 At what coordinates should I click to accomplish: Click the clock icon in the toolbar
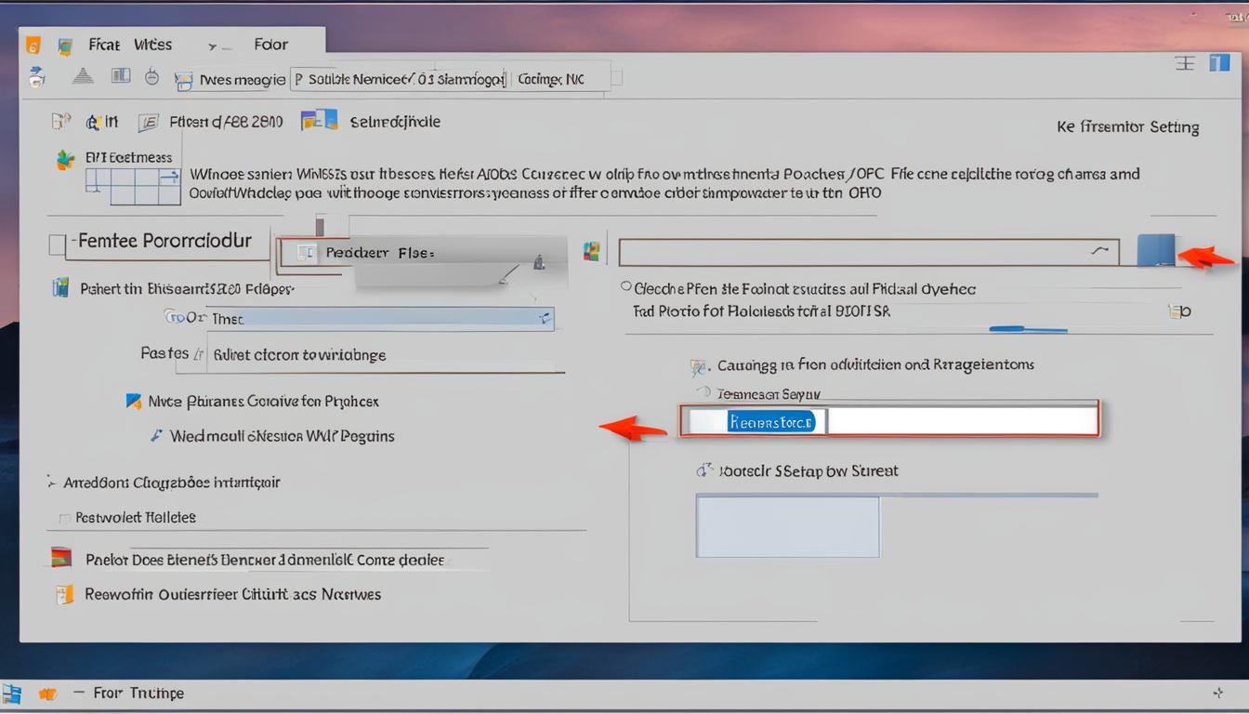(x=151, y=77)
